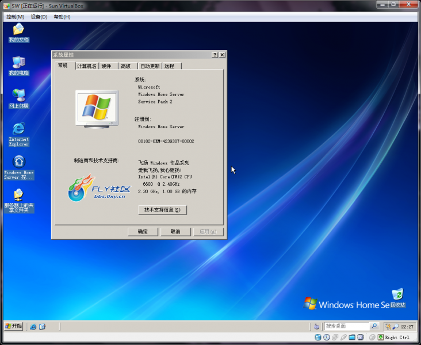Click the VirtualBox hard disk status icon

pos(318,337)
